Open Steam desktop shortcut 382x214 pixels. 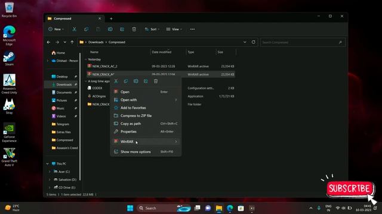(9, 58)
